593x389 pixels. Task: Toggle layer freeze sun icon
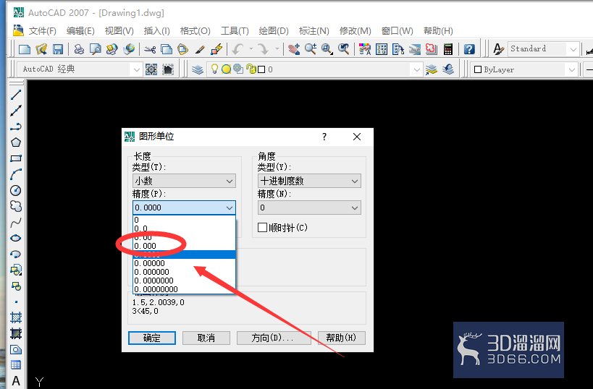pos(226,69)
